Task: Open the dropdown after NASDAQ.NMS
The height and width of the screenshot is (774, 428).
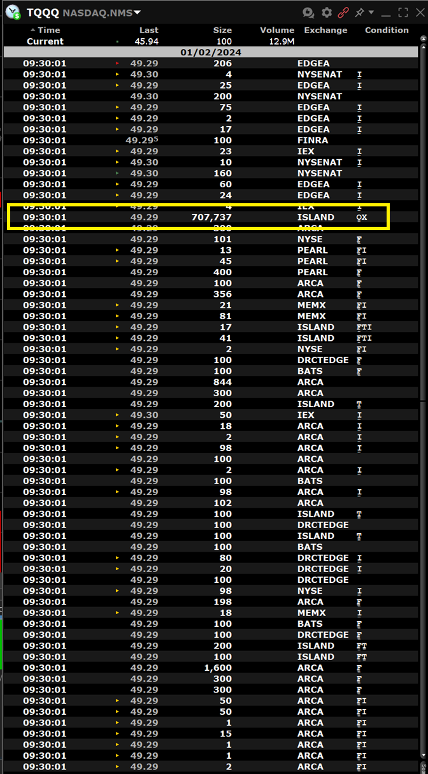Action: [x=137, y=13]
